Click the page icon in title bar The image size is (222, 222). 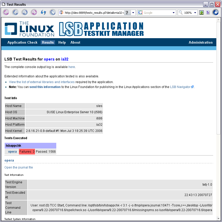[4, 4]
